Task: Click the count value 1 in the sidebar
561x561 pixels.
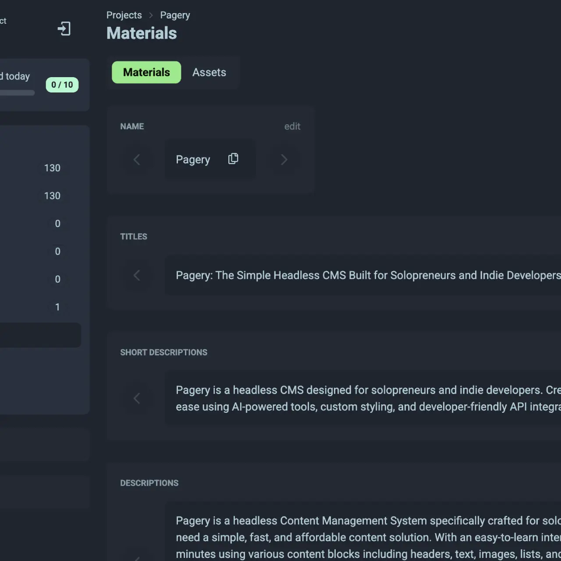Action: (x=57, y=307)
